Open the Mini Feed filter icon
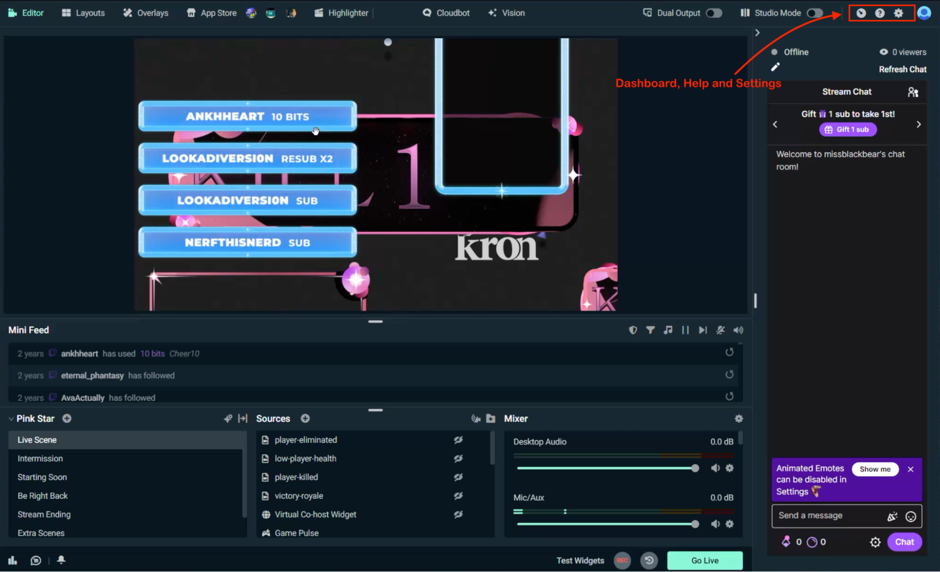Image resolution: width=940 pixels, height=572 pixels. pos(650,330)
